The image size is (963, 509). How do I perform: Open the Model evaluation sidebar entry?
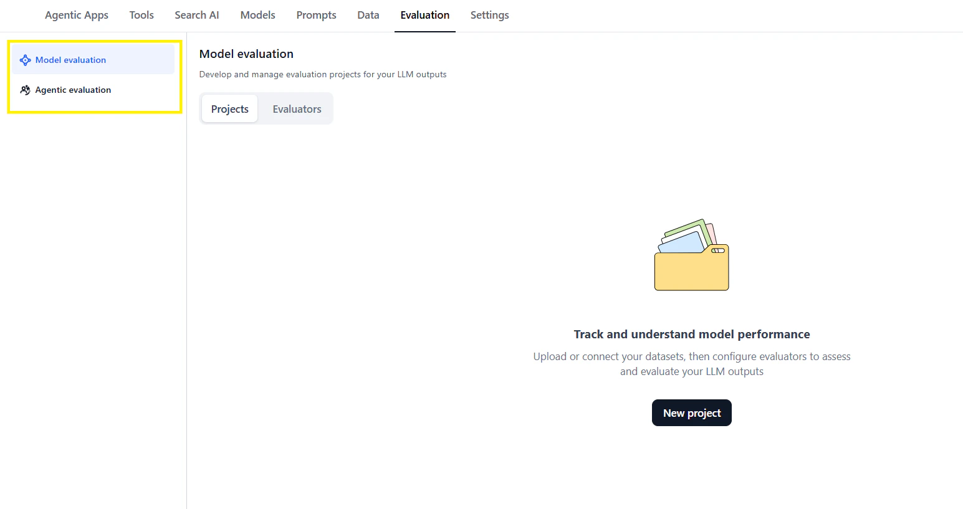click(x=70, y=59)
